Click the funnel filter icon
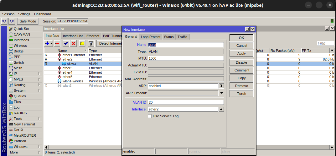336x156 pixels. (x=91, y=43)
